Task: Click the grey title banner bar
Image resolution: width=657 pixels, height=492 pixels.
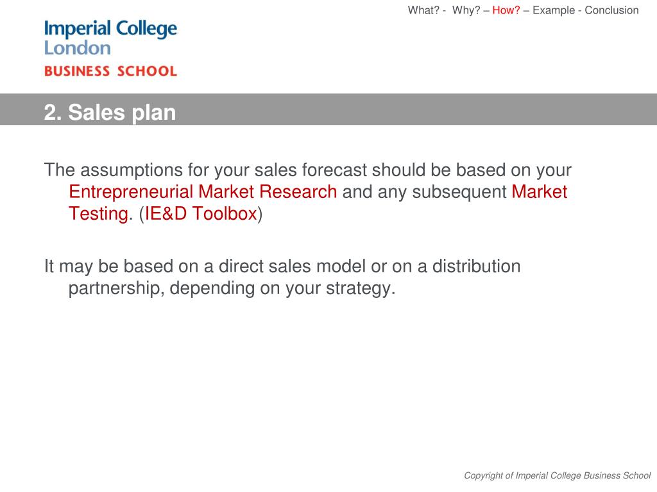Action: tap(328, 109)
